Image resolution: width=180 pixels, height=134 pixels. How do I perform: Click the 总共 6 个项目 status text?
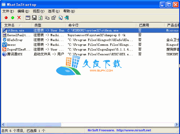[x=12, y=130]
